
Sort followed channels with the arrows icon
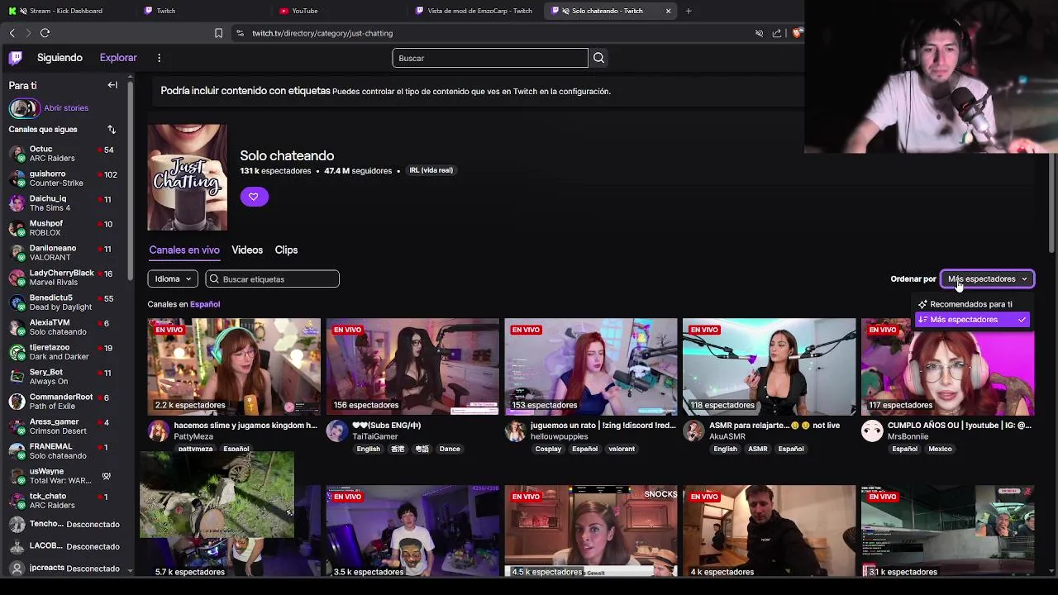coord(112,130)
